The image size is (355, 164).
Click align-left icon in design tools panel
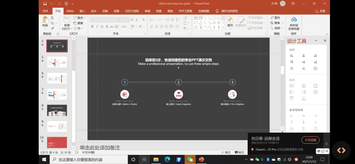pos(292,55)
